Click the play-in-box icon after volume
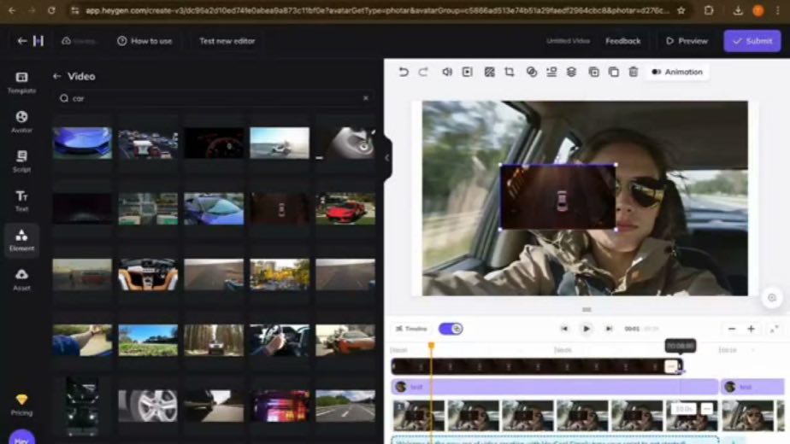 (x=468, y=72)
